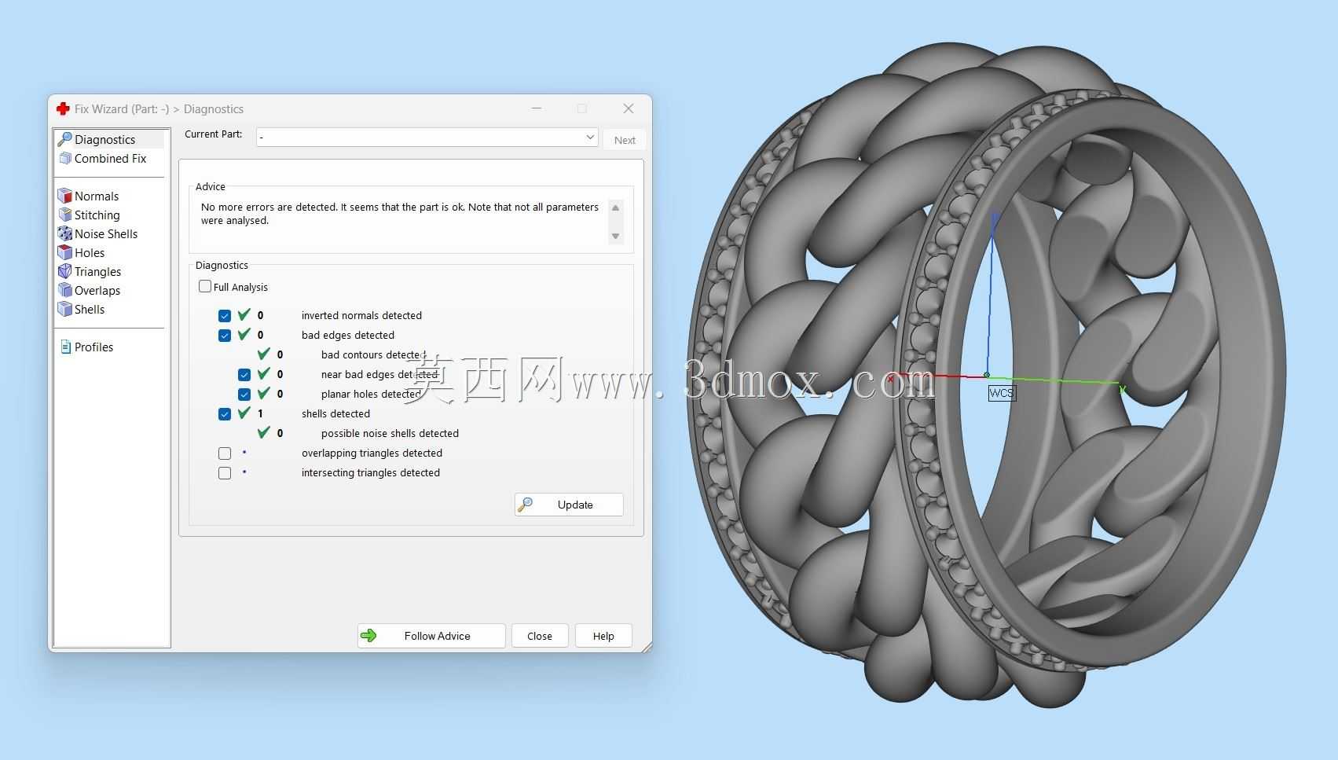Click the WCS label in the viewport

(1002, 393)
